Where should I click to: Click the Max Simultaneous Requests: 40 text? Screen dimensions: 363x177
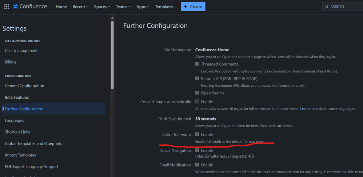tap(224, 156)
